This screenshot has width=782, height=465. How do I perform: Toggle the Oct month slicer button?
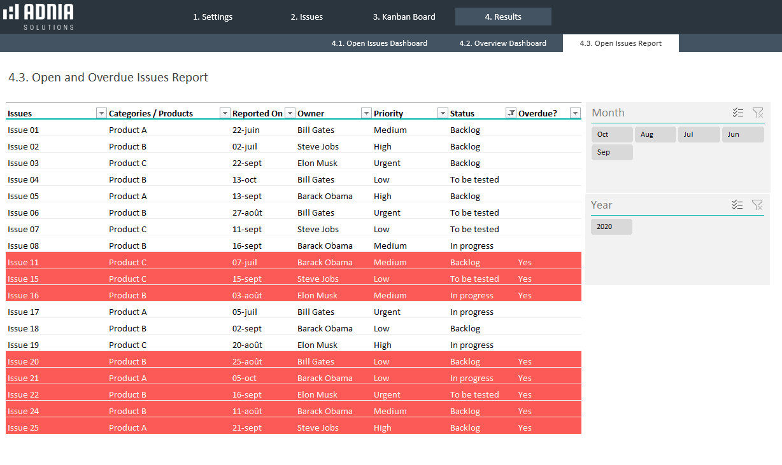pos(611,134)
